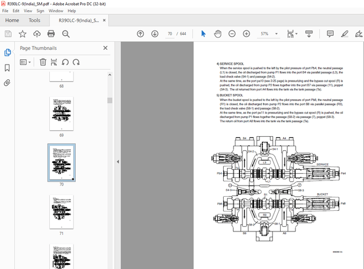364x269 pixels.
Task: Open the View menu
Action: [27, 11]
